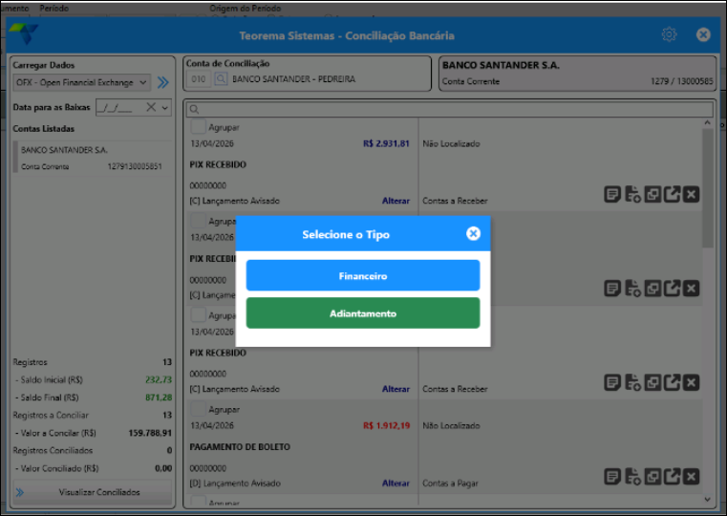Click the transaction list scrollbar thumb
The width and height of the screenshot is (727, 516).
click(708, 188)
